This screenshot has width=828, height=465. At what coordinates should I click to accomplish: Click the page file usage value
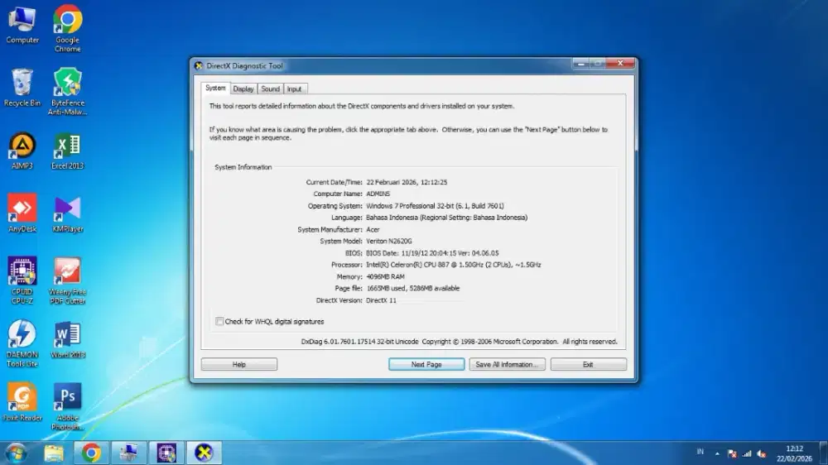pos(413,288)
